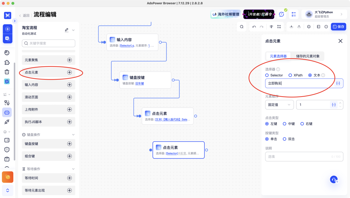The width and height of the screenshot is (350, 198).
Task: Open the flow settings gear icon
Action: 309,27
